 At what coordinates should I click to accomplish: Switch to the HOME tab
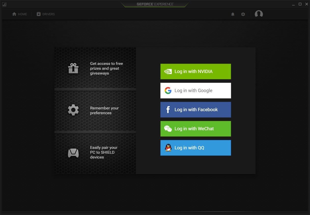click(x=20, y=14)
